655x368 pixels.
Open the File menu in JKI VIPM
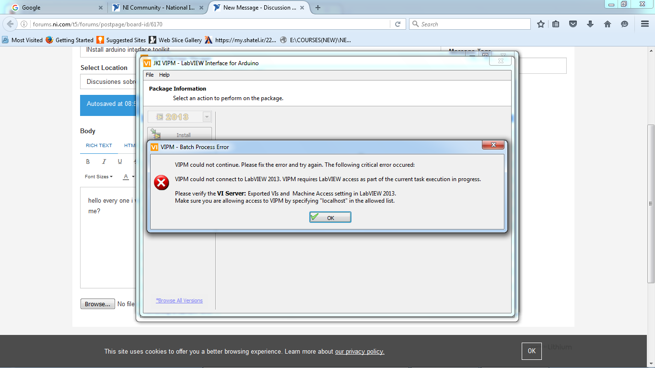click(x=150, y=75)
